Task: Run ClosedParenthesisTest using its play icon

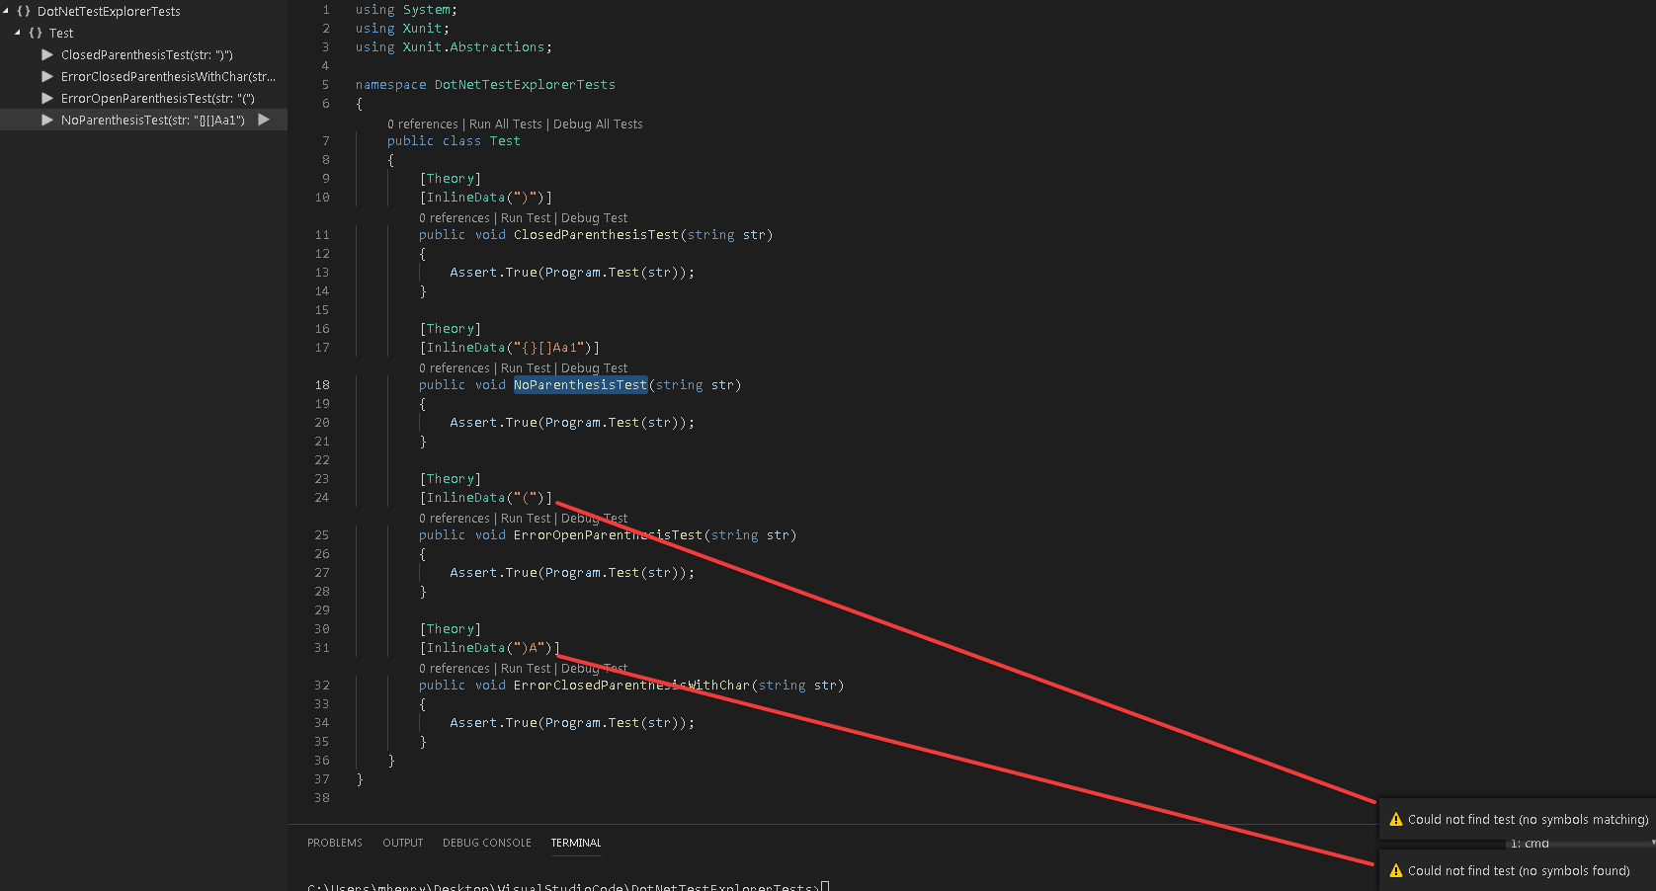Action: pos(47,54)
